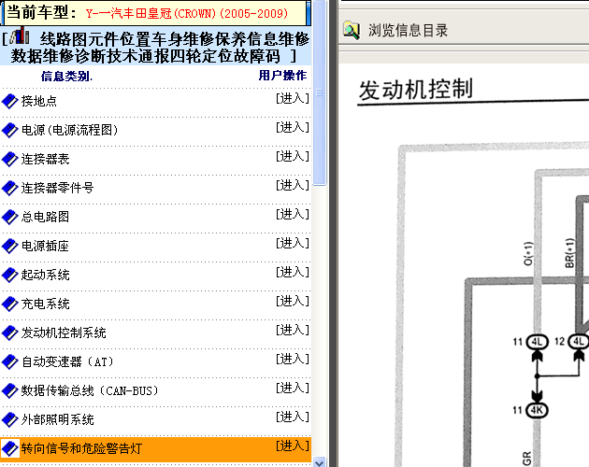The image size is (589, 467).
Task: Click the book icon beside 接地点
Action: pyautogui.click(x=9, y=101)
